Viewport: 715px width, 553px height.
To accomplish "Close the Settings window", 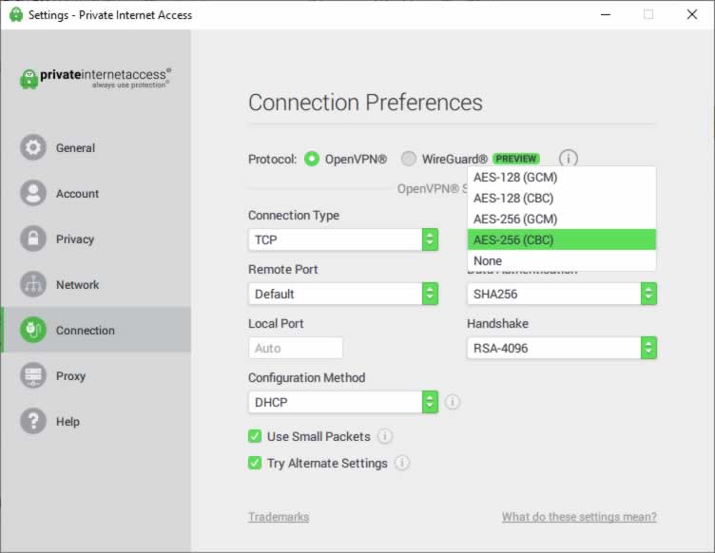I will click(x=692, y=14).
